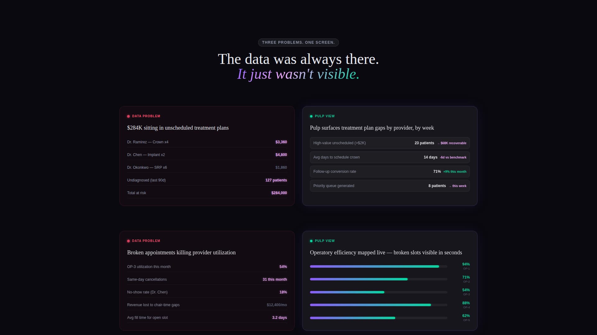Click the red dot beside the first DATA PROBLEM label
Image resolution: width=597 pixels, height=335 pixels.
(128, 116)
